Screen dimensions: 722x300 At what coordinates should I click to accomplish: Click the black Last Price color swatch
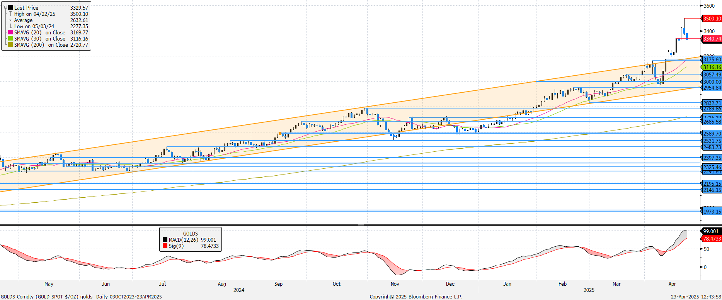click(10, 8)
